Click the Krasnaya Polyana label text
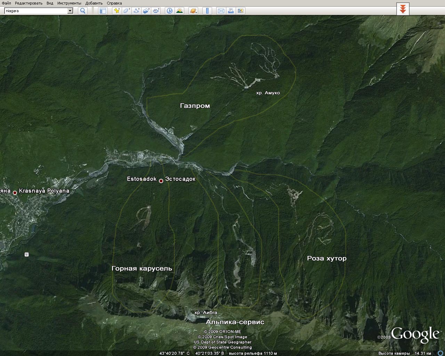Screen dimensions: 445x356 (44, 191)
